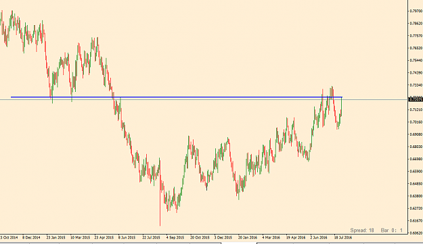
Task: Click the 0.79700 price level
Action: click(x=416, y=11)
